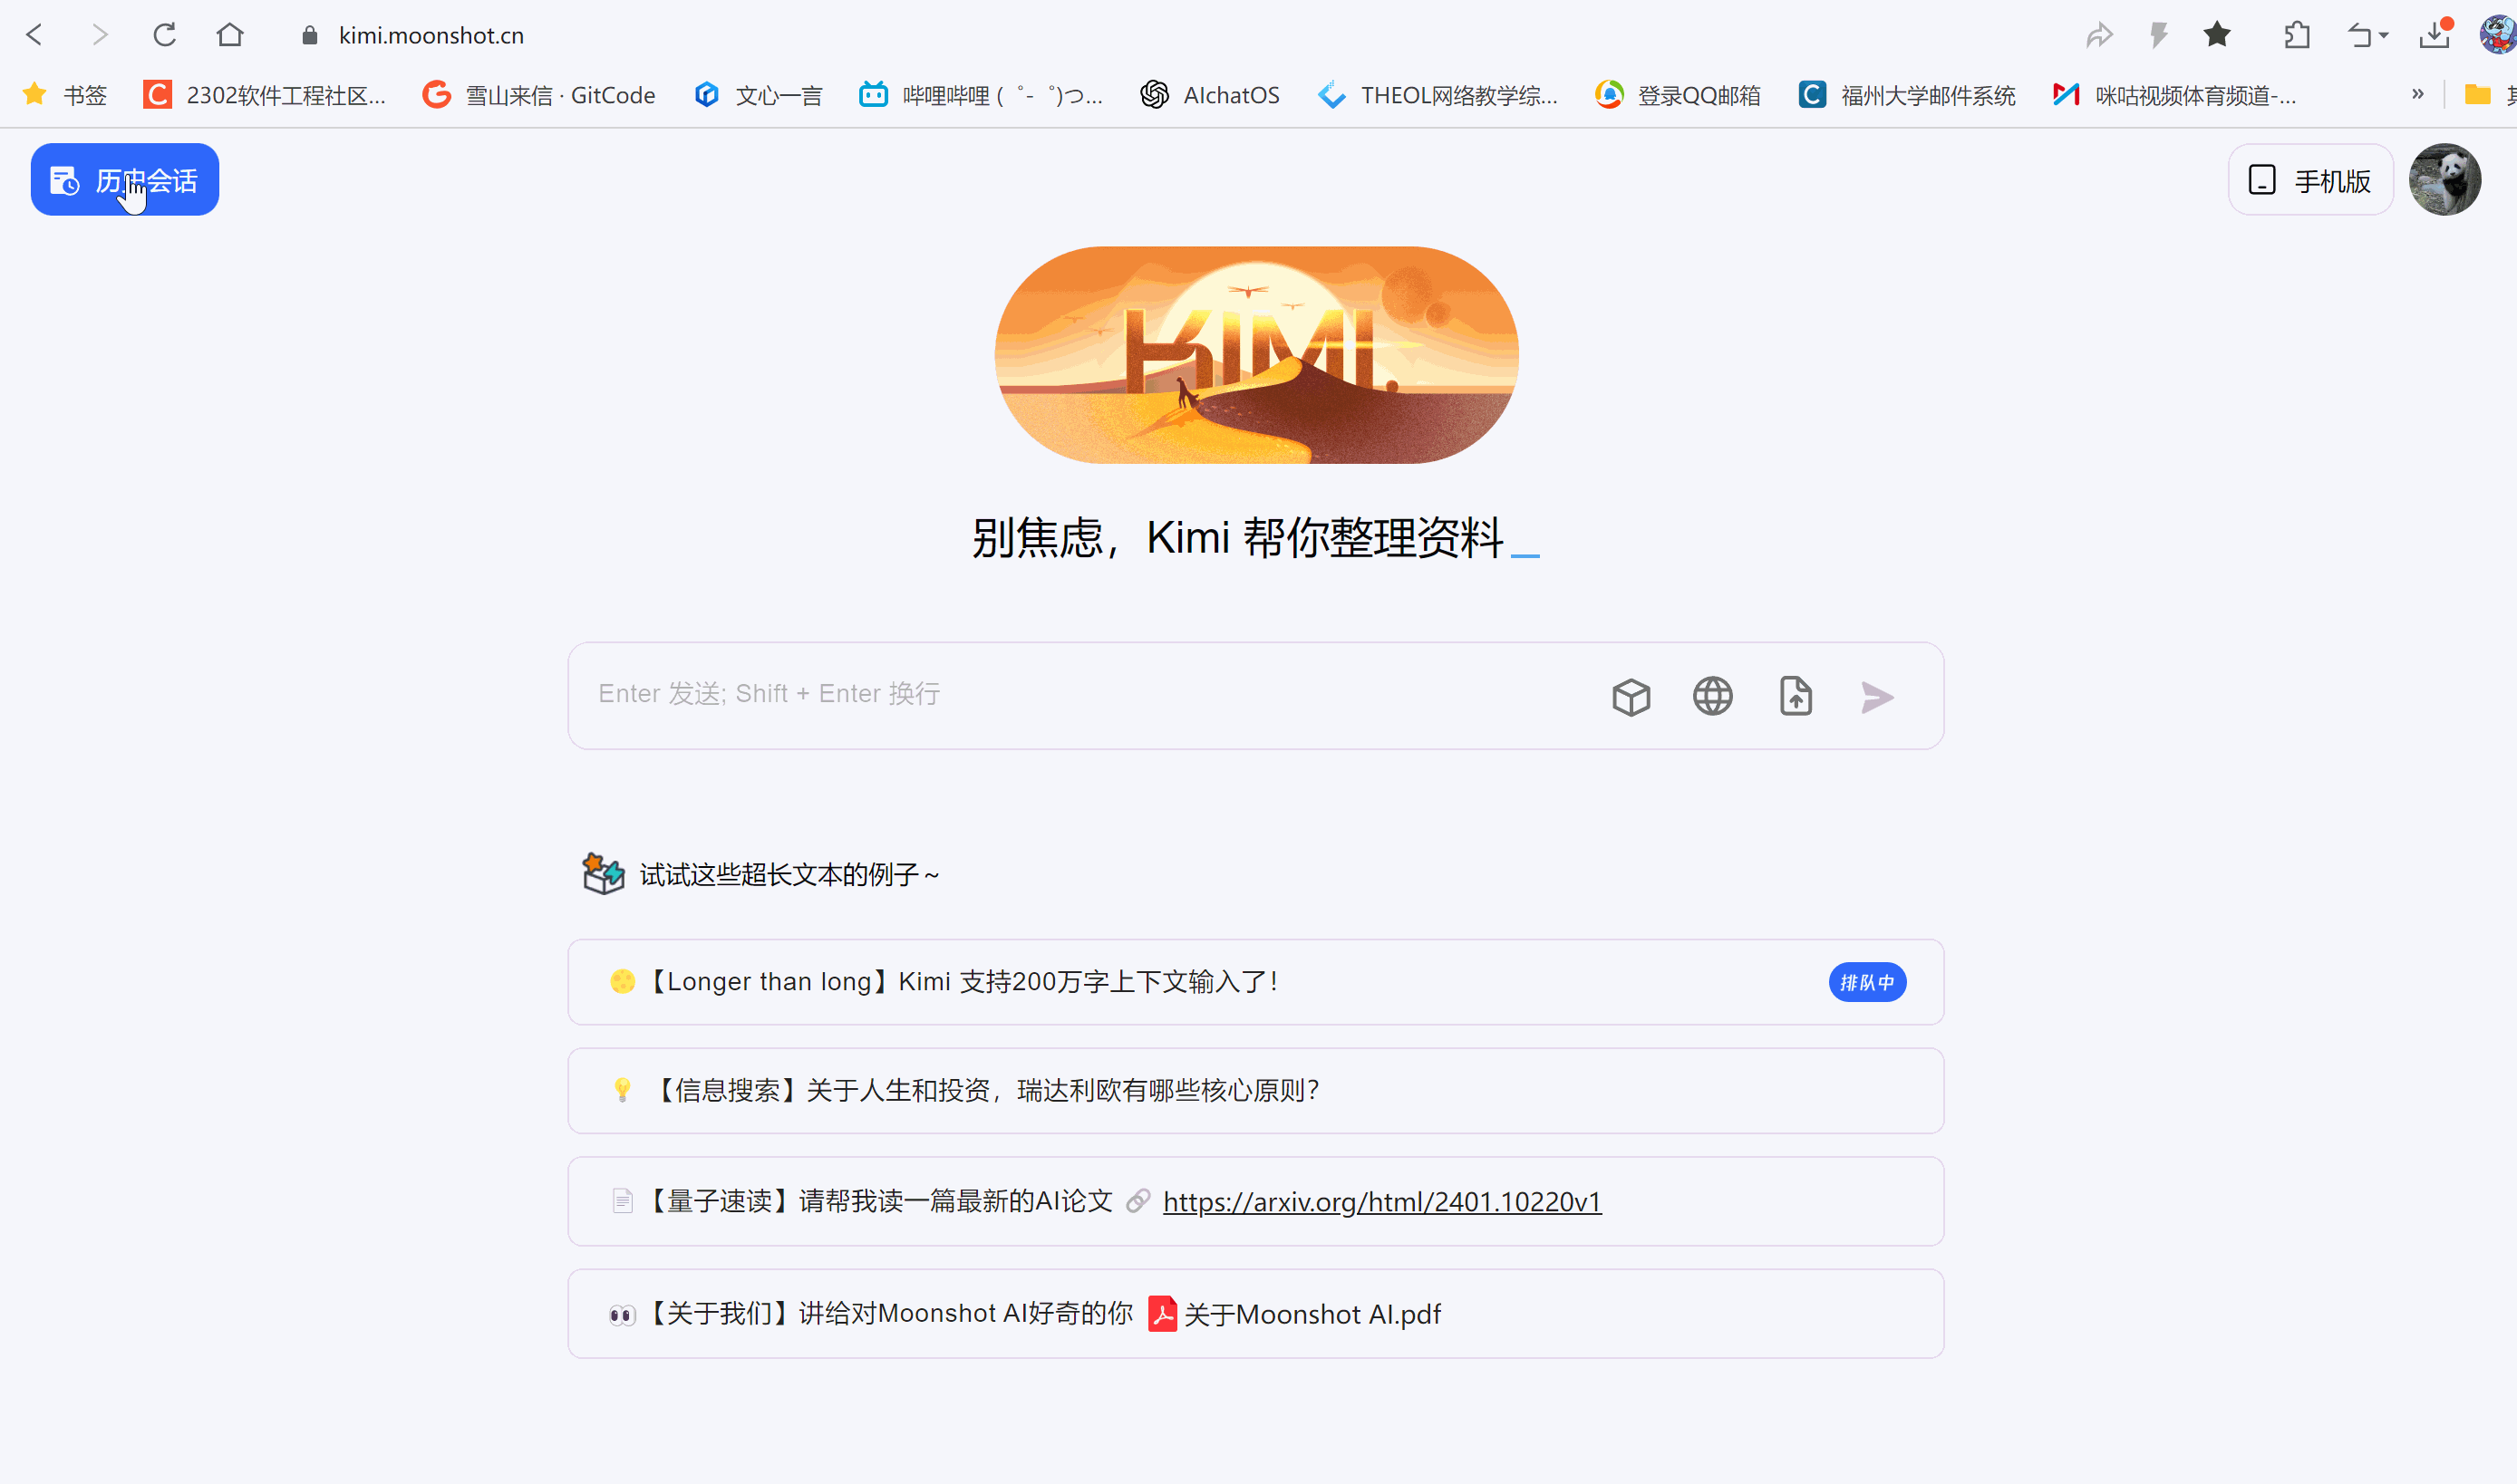Open the cube Kimi+ tools icon
2517x1484 pixels.
pos(1631,697)
